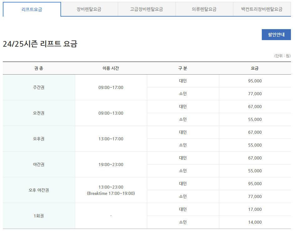295x235 pixels.
Task: Click the 13:00~23:00 time text
Action: (x=111, y=187)
